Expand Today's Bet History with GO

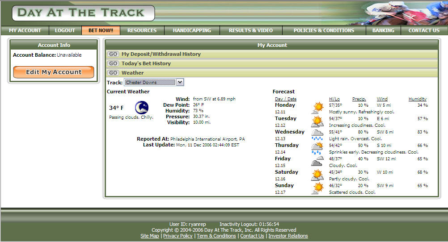point(113,63)
